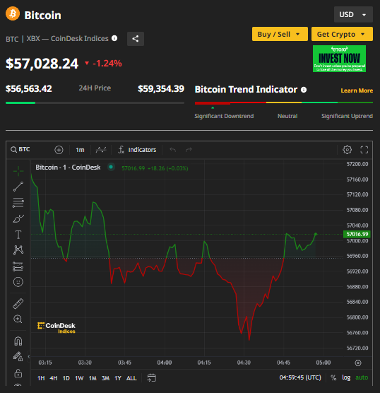
Task: Click the 24H price range bar
Action: [95, 102]
